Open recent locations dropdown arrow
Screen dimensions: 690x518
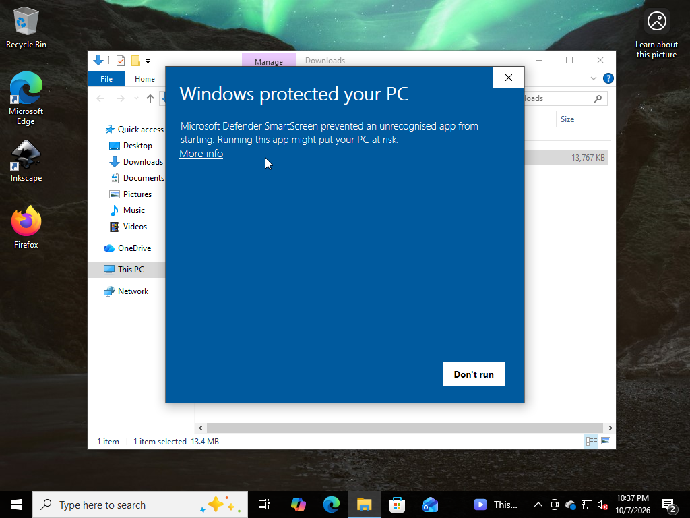(136, 98)
